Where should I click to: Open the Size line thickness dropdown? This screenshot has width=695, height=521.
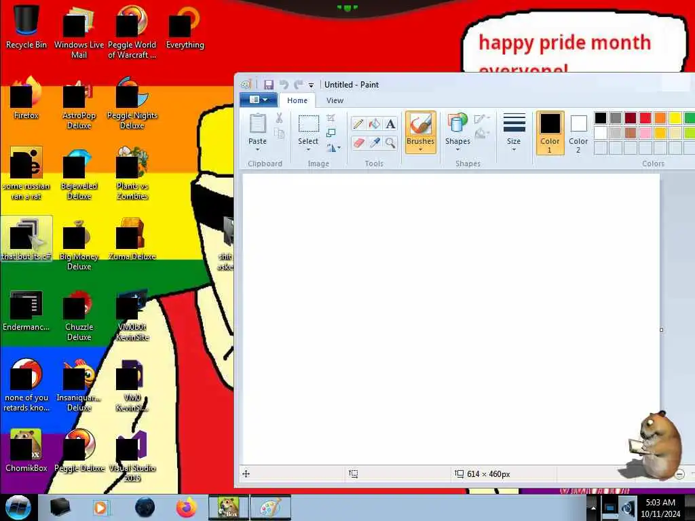coord(514,132)
